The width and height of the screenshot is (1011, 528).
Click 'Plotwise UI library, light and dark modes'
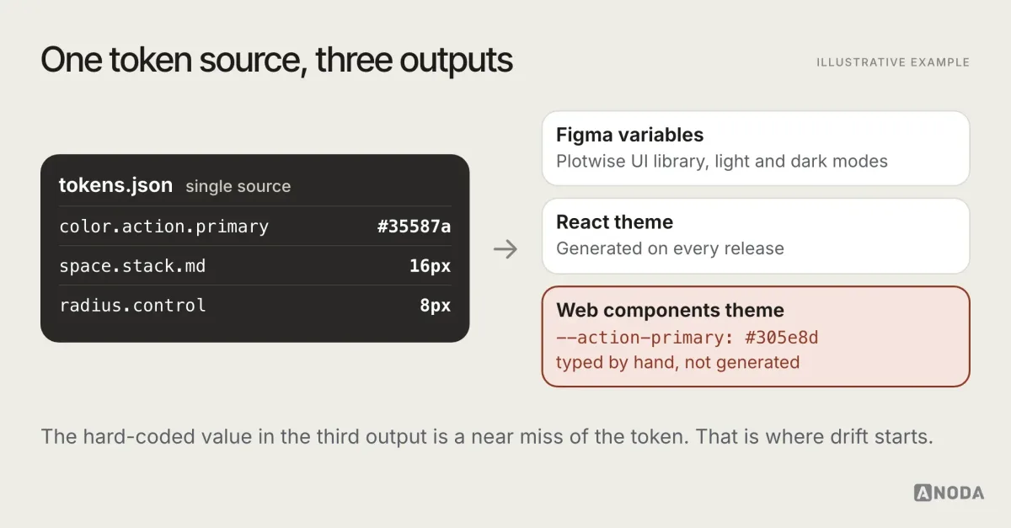tap(722, 161)
